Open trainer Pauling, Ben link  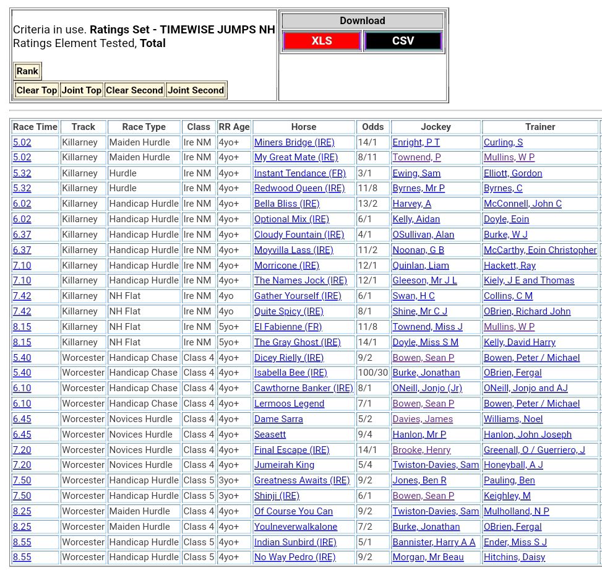(x=509, y=480)
